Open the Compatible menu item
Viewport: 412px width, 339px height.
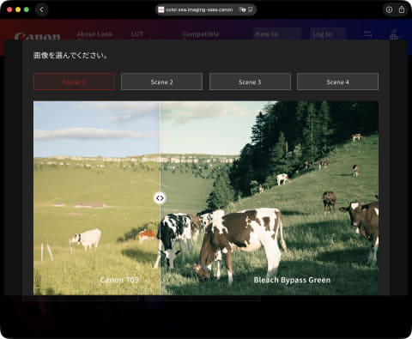pyautogui.click(x=201, y=34)
